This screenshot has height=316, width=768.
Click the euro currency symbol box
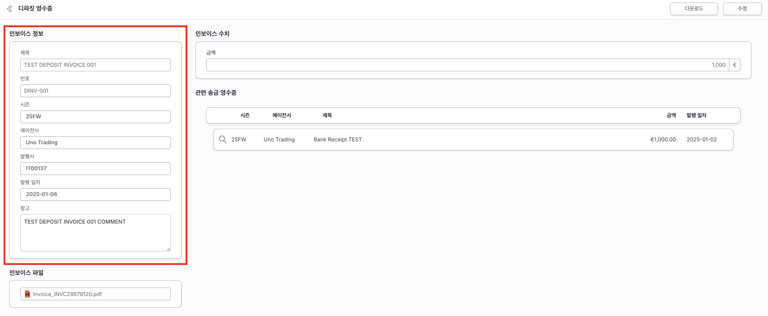click(x=734, y=65)
